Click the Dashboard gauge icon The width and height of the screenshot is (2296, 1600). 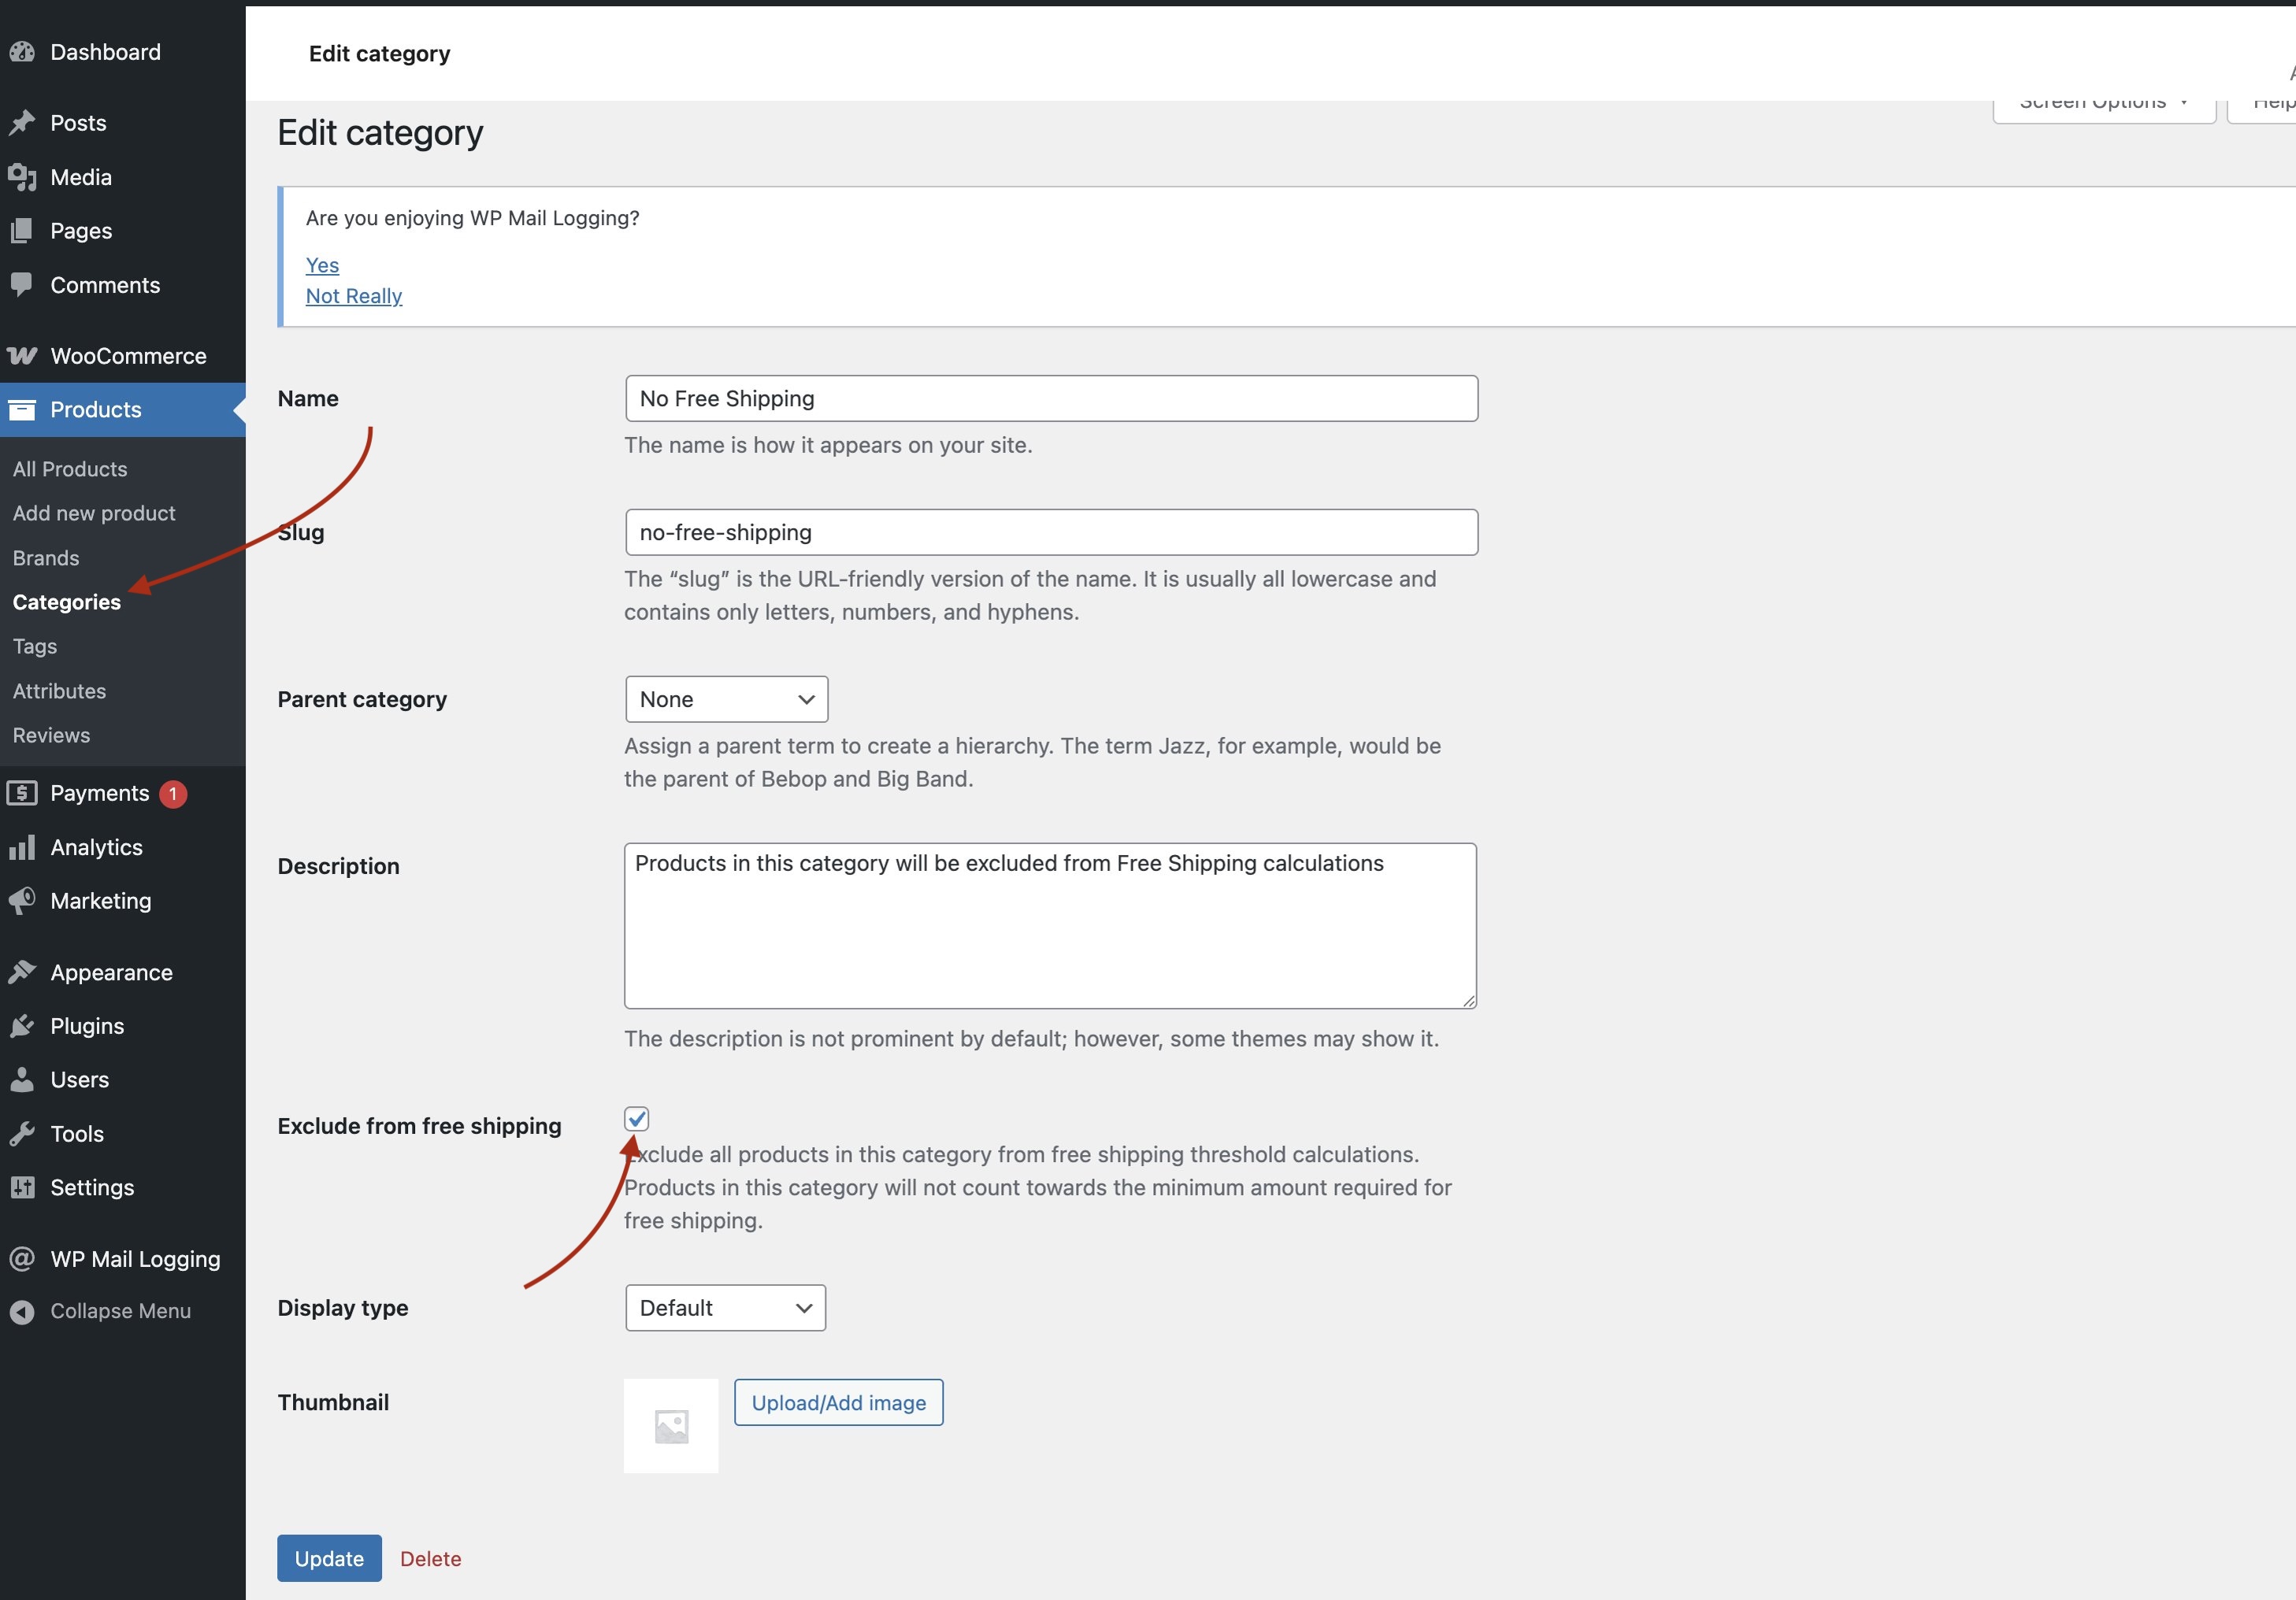tap(22, 52)
